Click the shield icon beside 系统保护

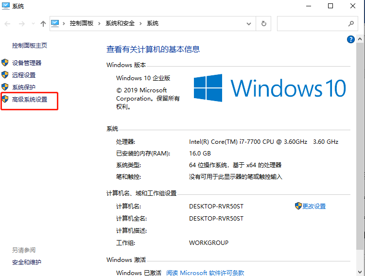point(5,87)
